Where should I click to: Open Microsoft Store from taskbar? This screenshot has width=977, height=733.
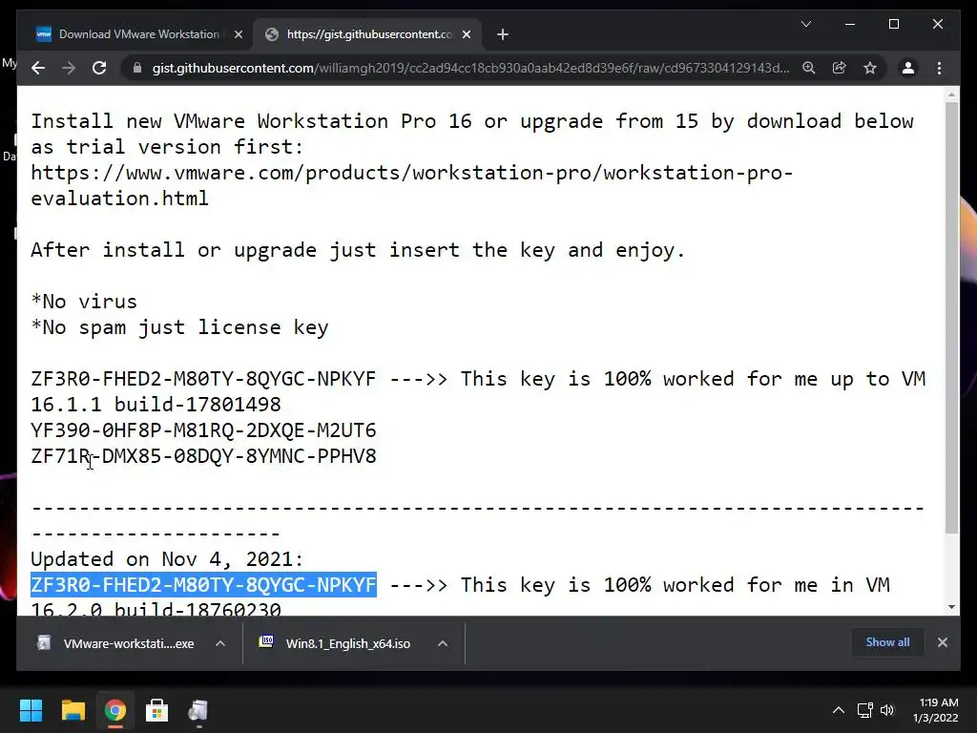click(157, 710)
